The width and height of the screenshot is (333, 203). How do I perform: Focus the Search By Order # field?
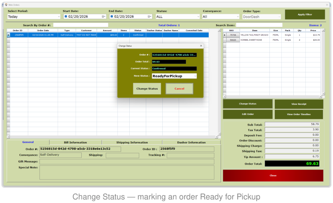pos(81,25)
